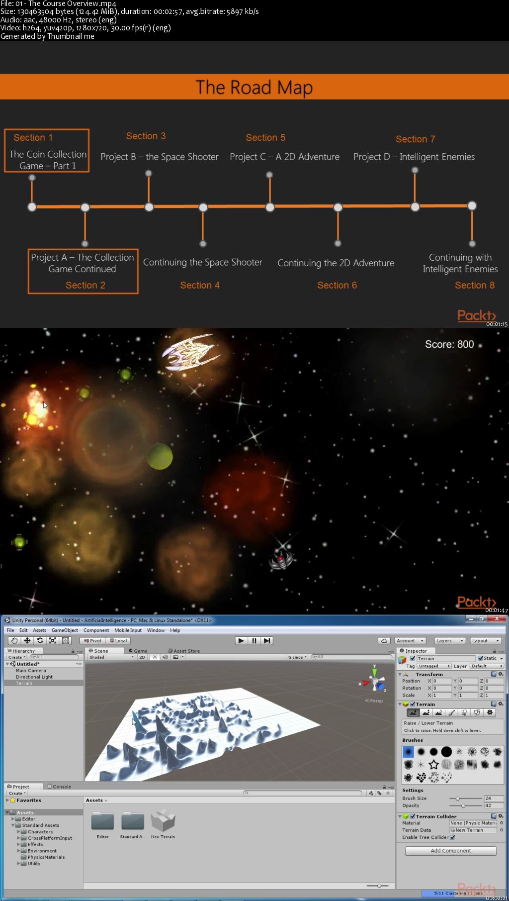509x901 pixels.
Task: Toggle 2D scene view mode
Action: point(142,657)
